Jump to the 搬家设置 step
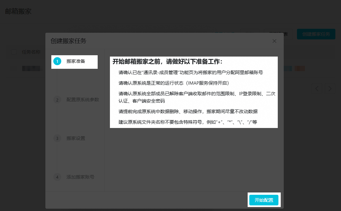 point(75,139)
